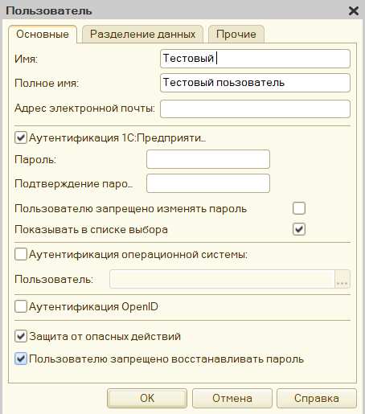Click the Имя input field
365x414 pixels.
click(255, 59)
